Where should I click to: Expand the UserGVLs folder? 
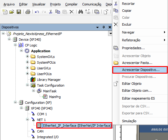tap(28, 68)
